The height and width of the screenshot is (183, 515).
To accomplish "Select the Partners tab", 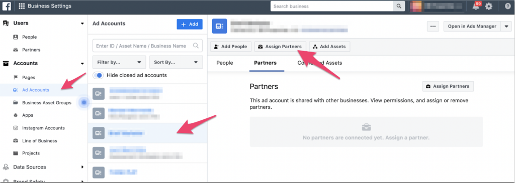I will [x=266, y=63].
